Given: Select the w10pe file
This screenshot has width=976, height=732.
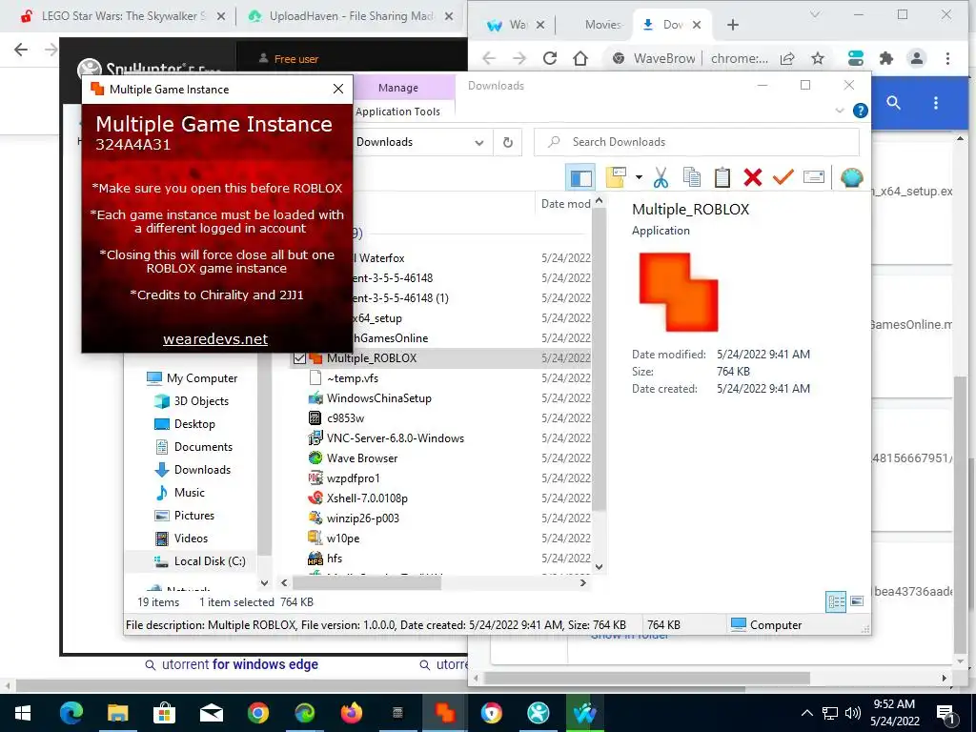Looking at the screenshot, I should pos(342,538).
